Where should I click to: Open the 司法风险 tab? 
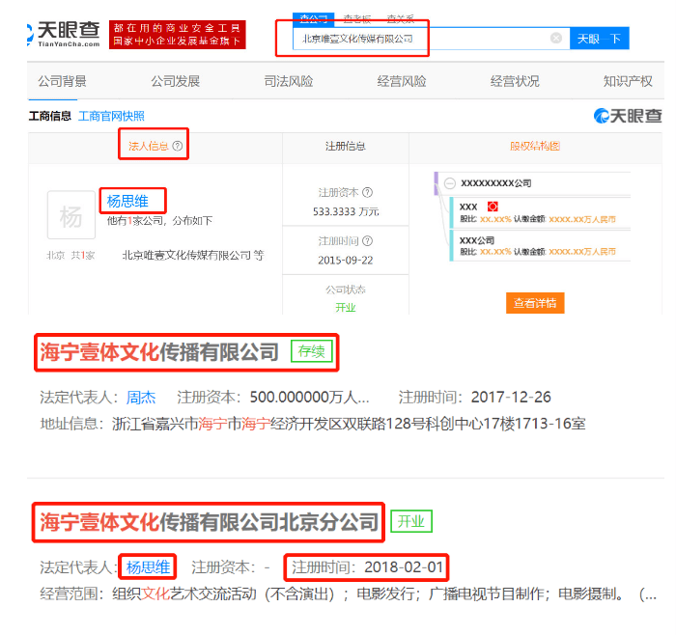point(288,81)
